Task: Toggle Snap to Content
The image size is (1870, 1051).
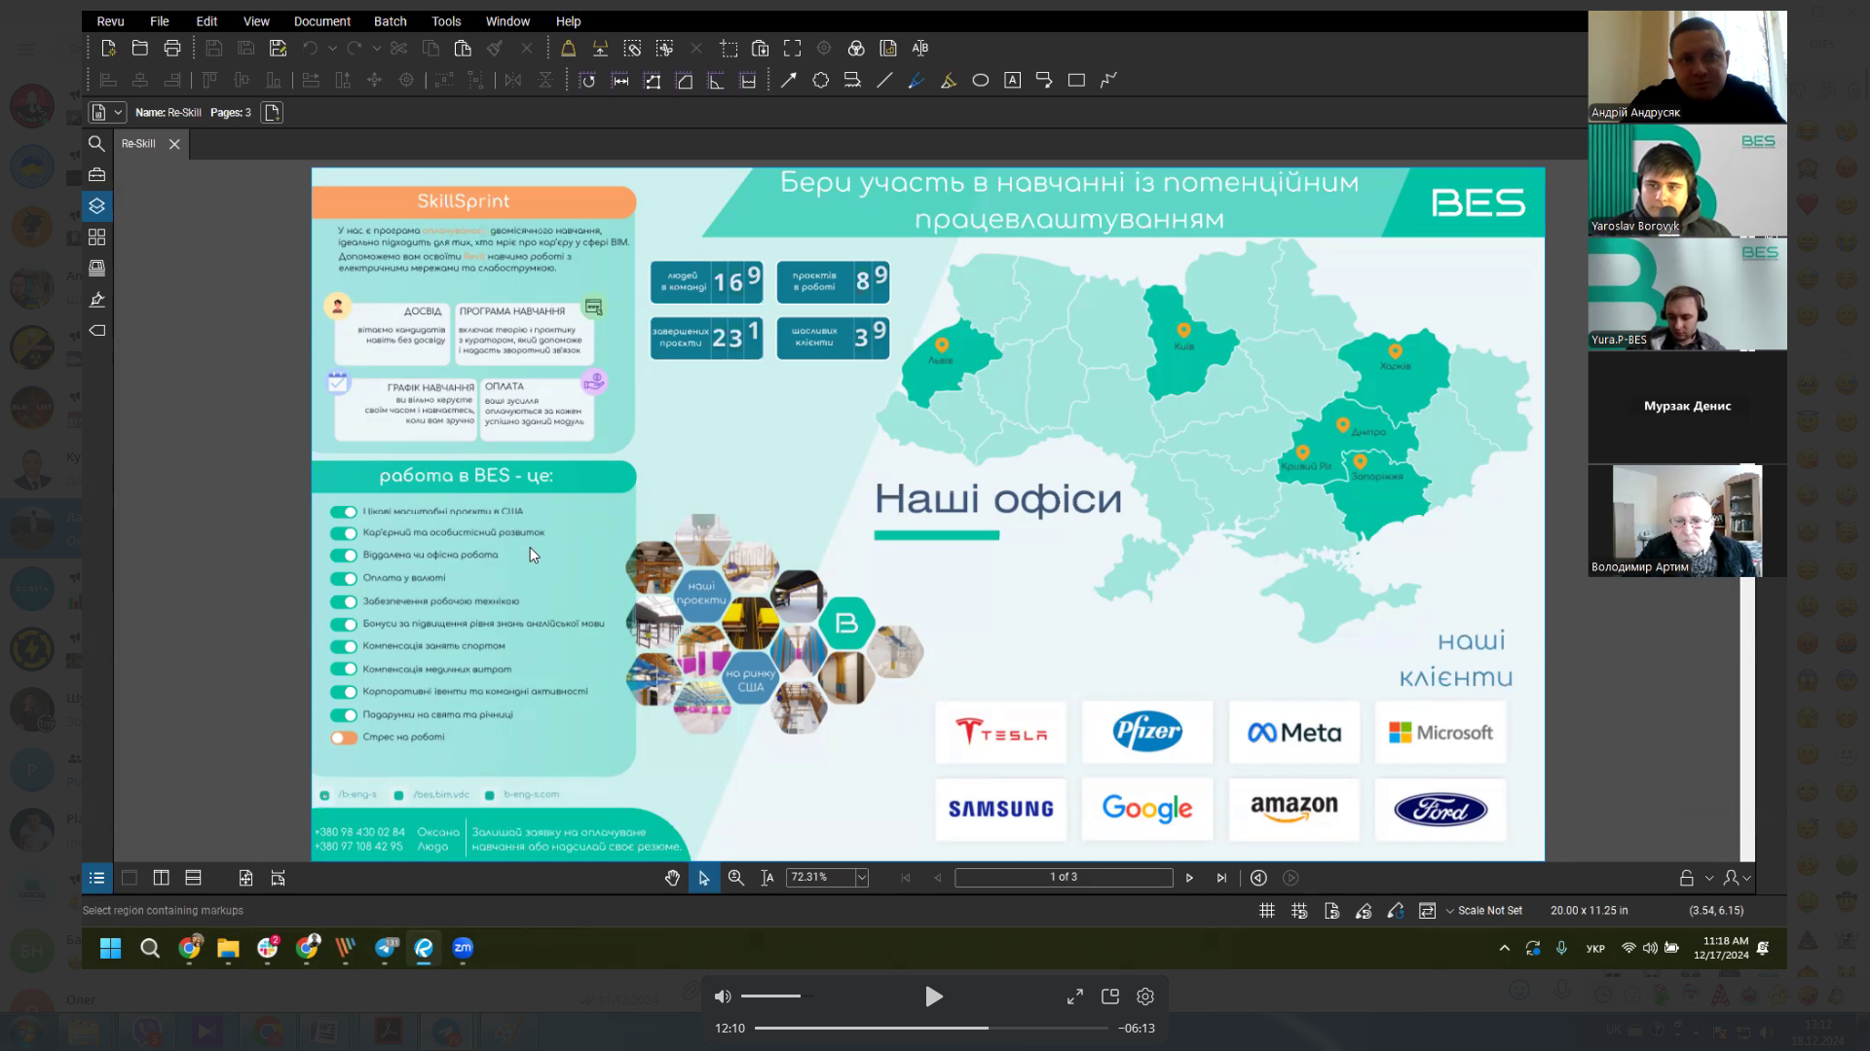Action: (x=1331, y=911)
